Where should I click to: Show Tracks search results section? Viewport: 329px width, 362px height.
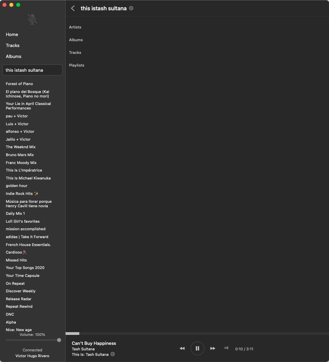tap(75, 52)
